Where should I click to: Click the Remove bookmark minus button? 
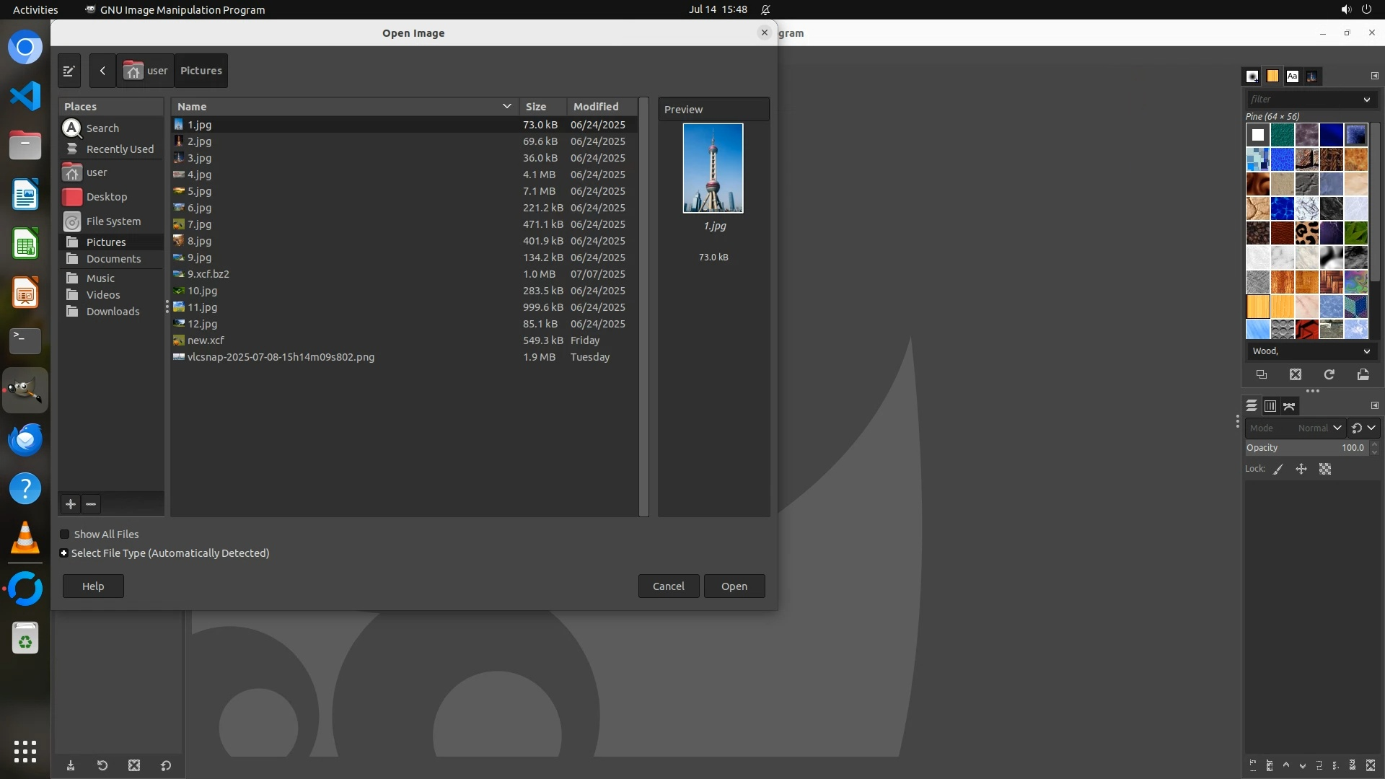(x=91, y=504)
